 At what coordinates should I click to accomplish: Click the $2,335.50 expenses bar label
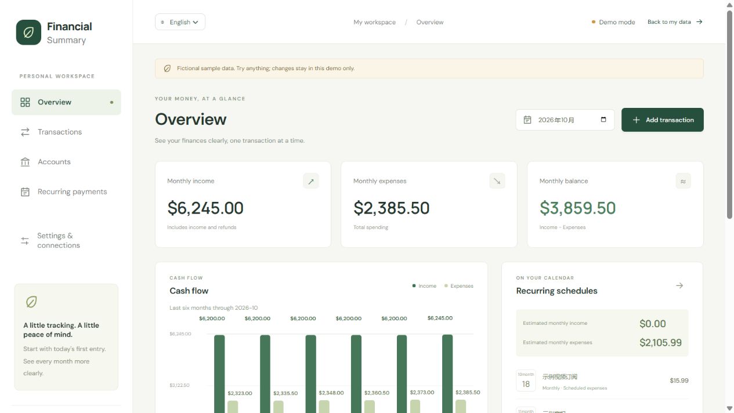point(285,393)
